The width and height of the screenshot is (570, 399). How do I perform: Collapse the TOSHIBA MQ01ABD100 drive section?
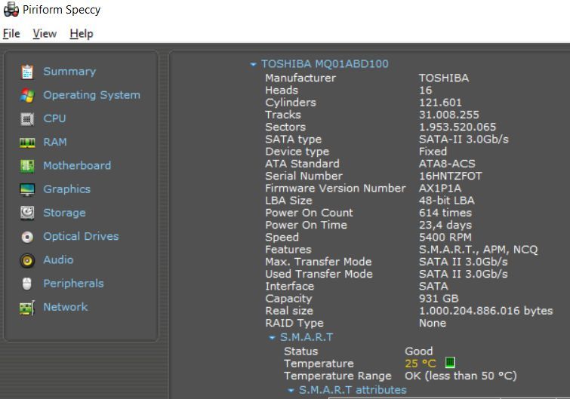[254, 65]
